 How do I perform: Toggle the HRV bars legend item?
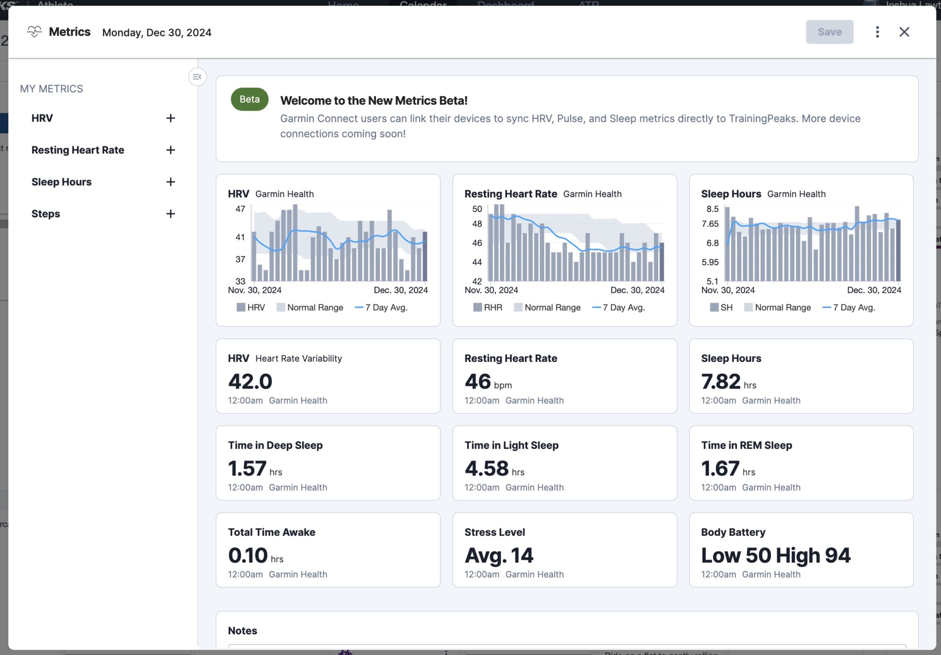(x=255, y=307)
